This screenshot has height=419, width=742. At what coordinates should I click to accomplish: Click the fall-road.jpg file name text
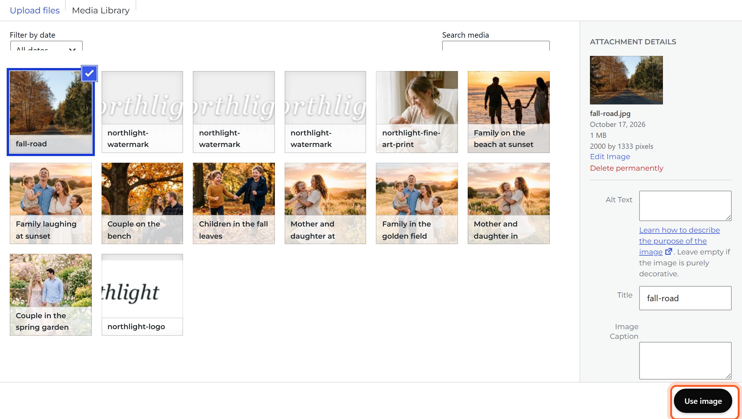[x=610, y=114]
